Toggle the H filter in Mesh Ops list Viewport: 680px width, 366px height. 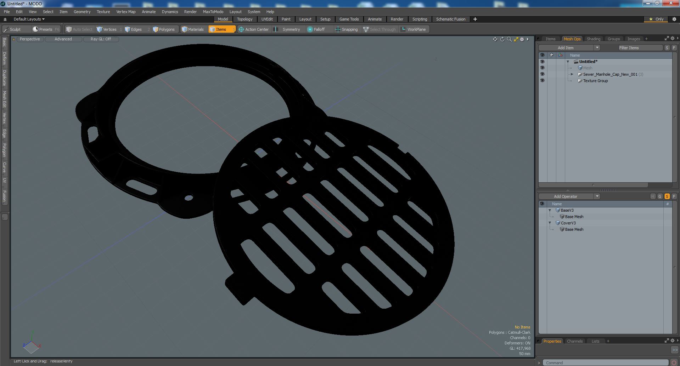click(x=653, y=196)
